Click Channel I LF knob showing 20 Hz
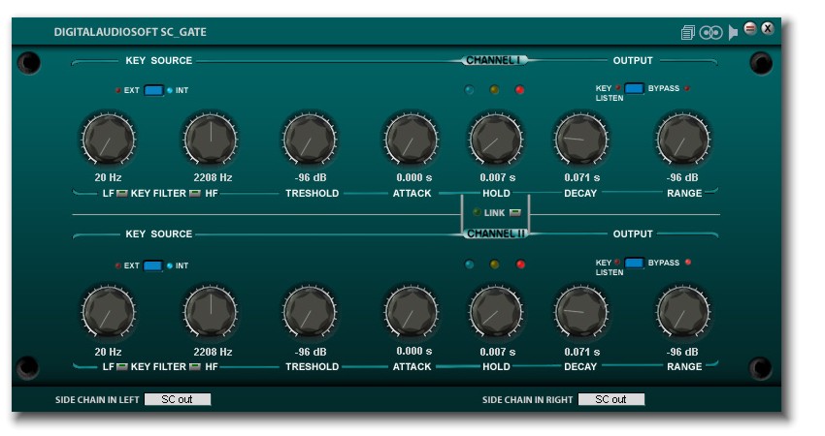 109,139
